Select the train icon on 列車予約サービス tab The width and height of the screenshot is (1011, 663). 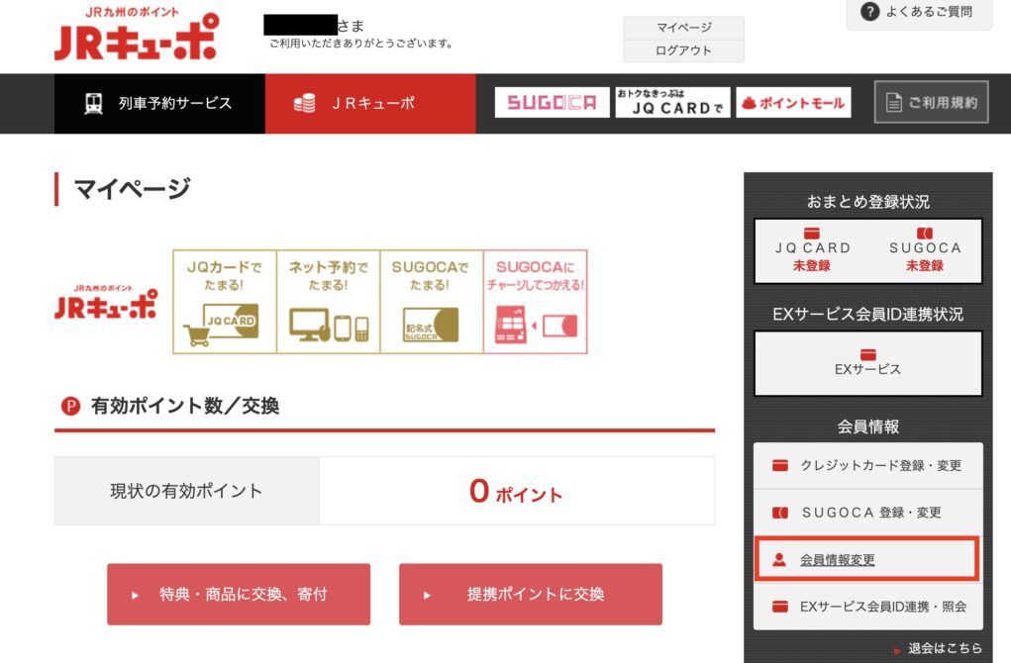point(93,101)
